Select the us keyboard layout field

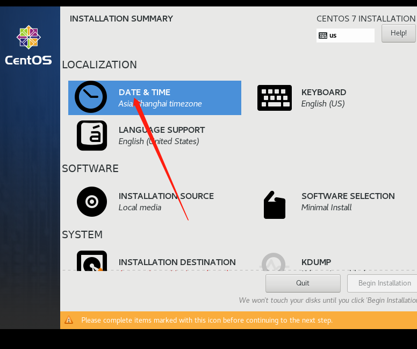click(345, 35)
